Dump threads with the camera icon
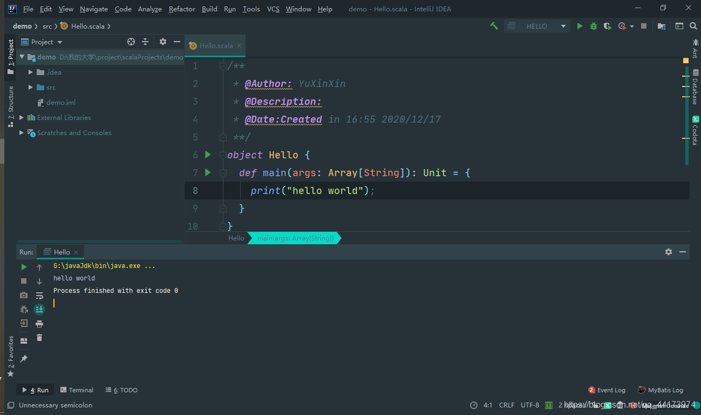Image resolution: width=701 pixels, height=415 pixels. point(24,295)
